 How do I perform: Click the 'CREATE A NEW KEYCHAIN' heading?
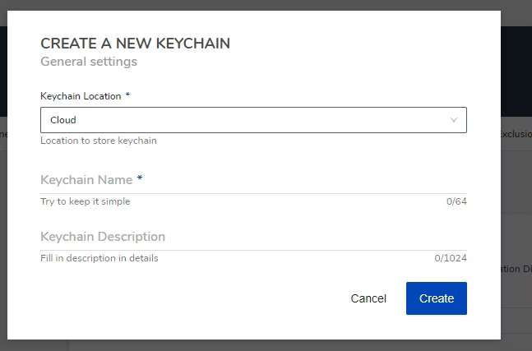click(x=135, y=44)
